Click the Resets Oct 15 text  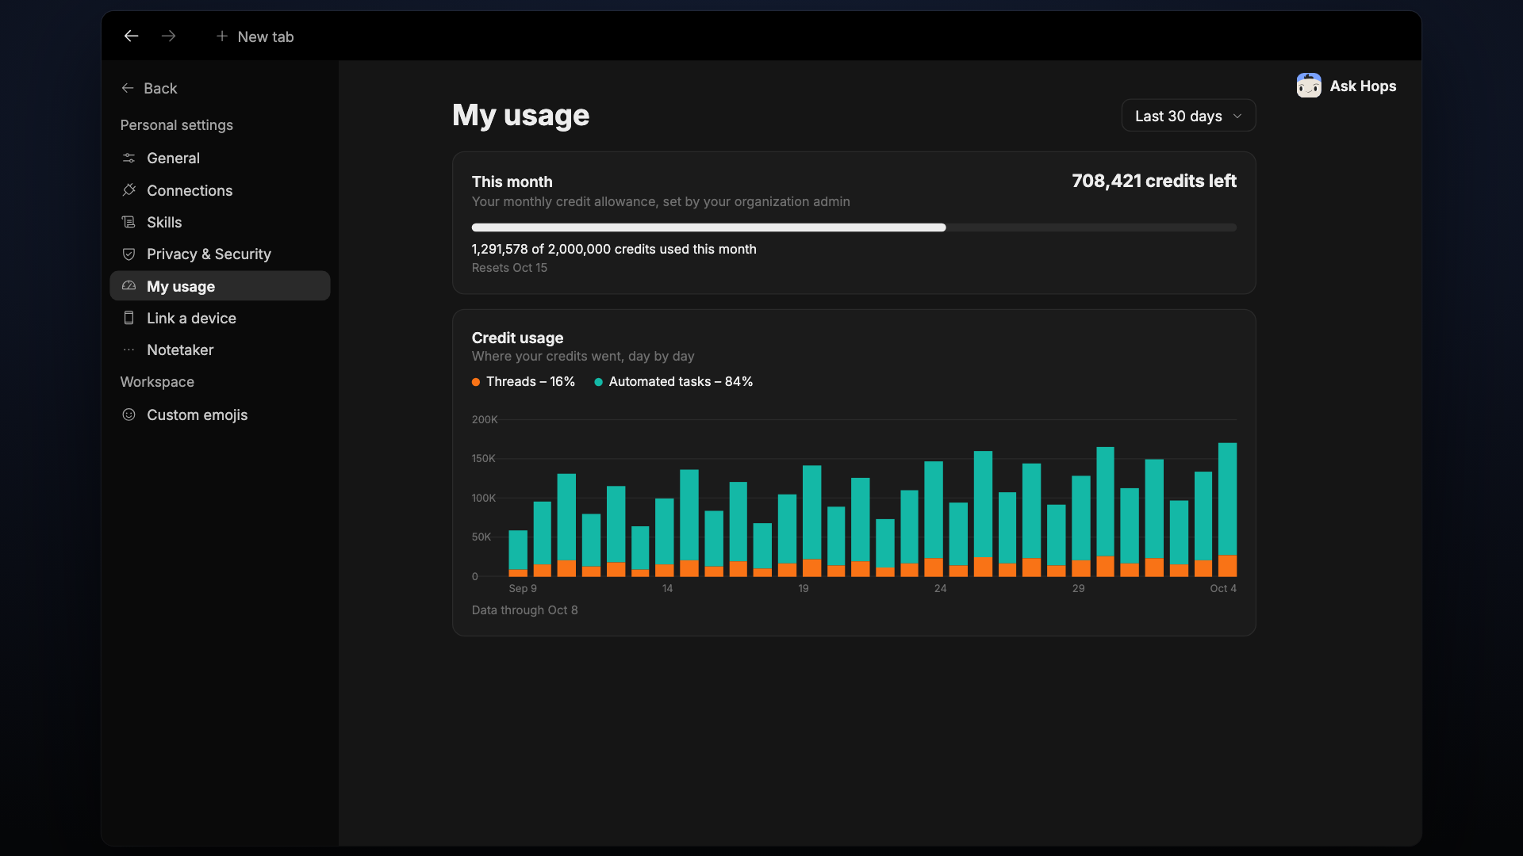tap(509, 268)
